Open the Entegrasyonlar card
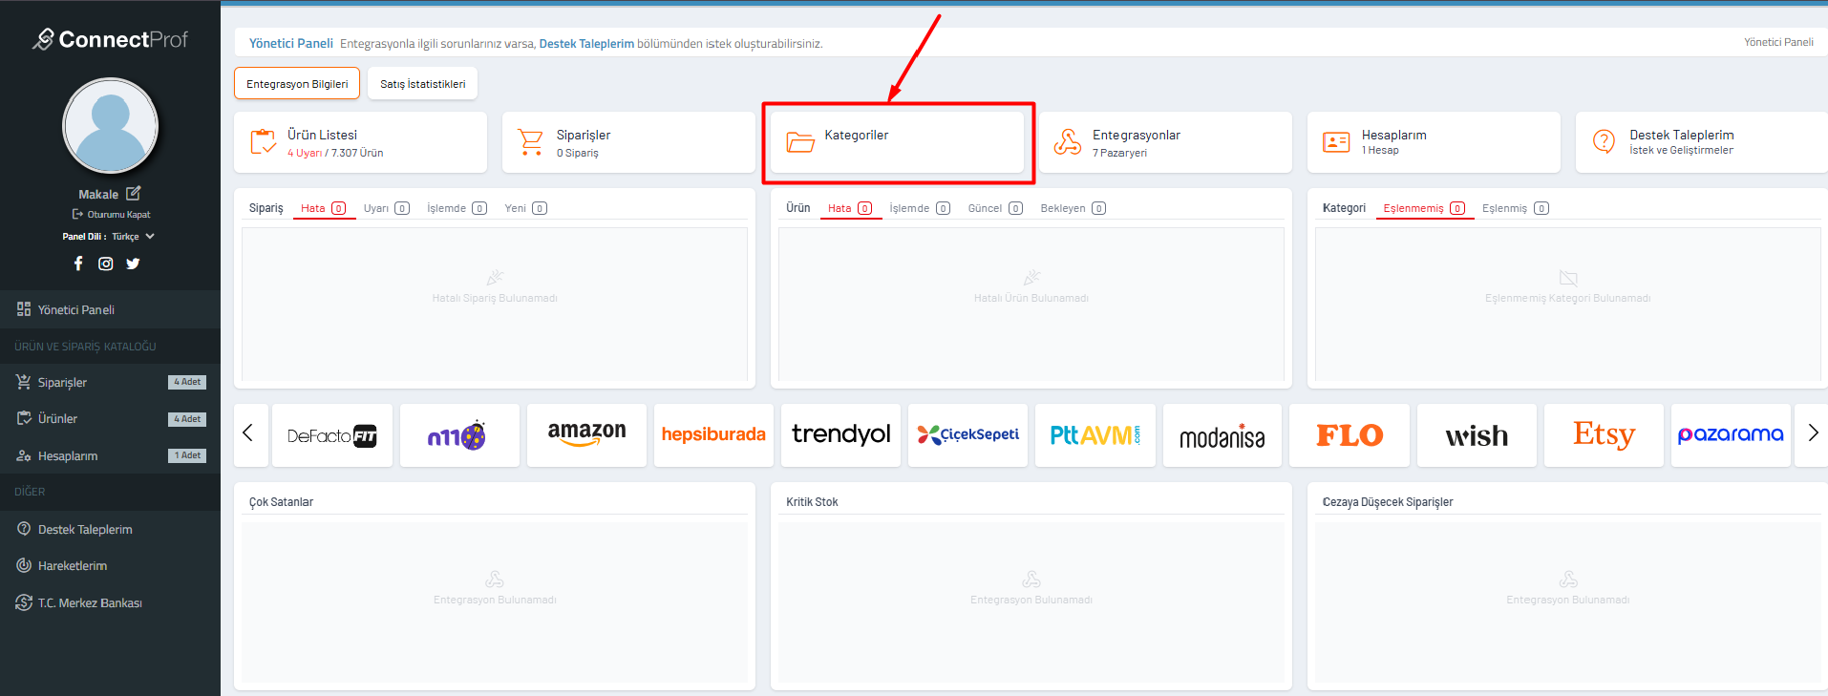1828x696 pixels. tap(1165, 142)
